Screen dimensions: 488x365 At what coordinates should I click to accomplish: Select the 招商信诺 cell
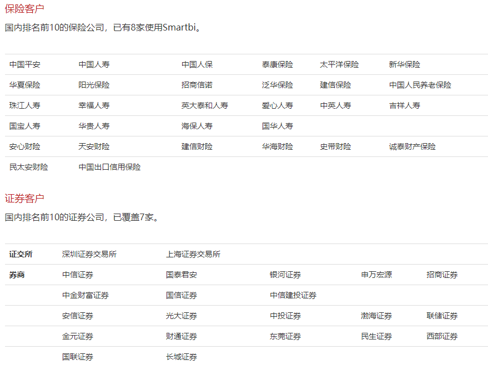(x=197, y=85)
